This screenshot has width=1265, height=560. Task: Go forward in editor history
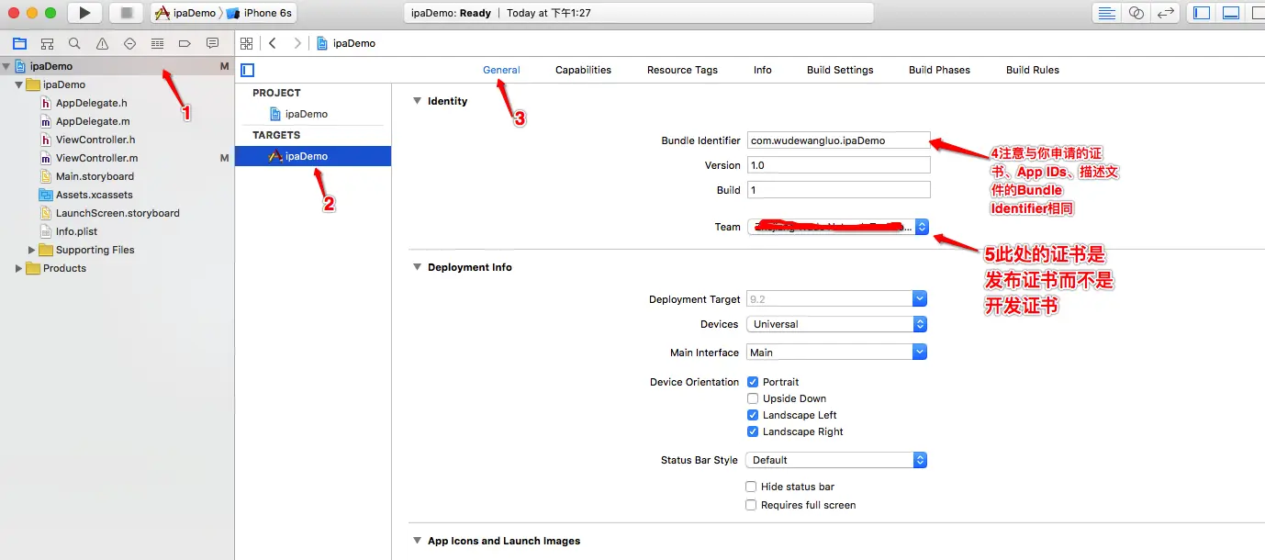click(x=297, y=43)
